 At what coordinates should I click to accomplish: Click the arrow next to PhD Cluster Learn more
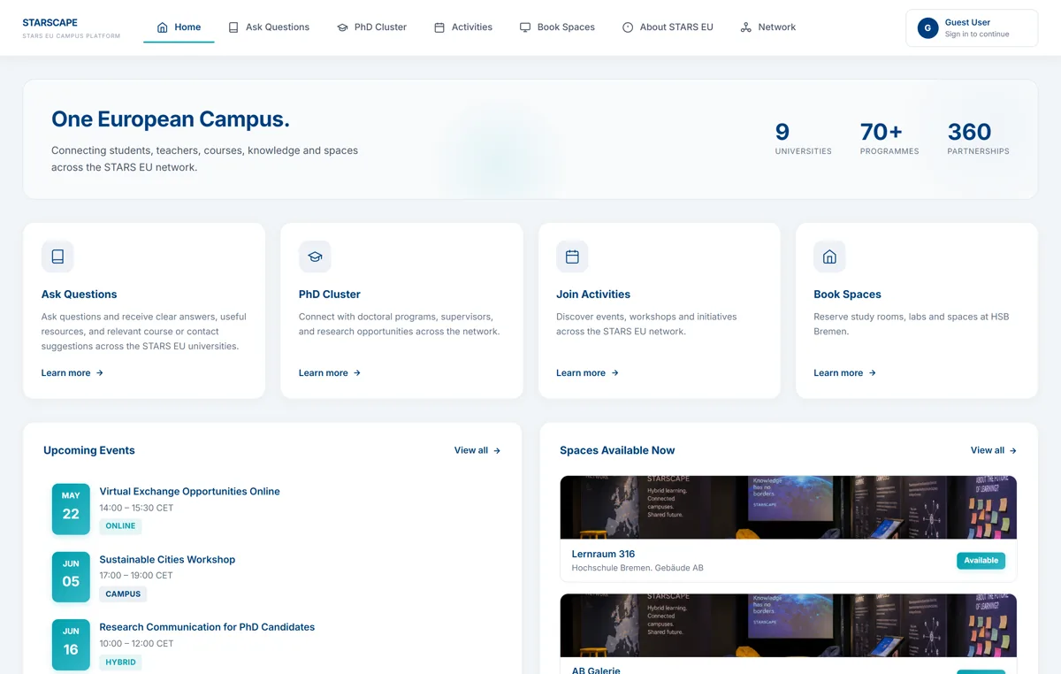[x=357, y=373]
